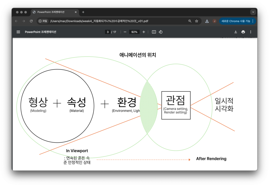The height and width of the screenshot is (186, 269).
Task: Expand the tab search dropdown arrow
Action: (x=253, y=12)
